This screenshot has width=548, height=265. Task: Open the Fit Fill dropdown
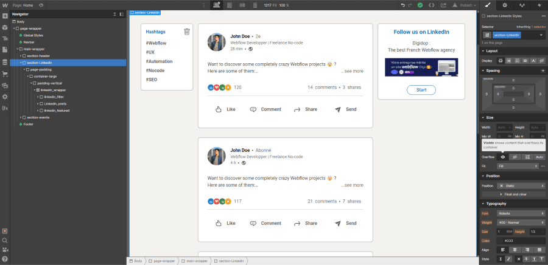point(518,166)
